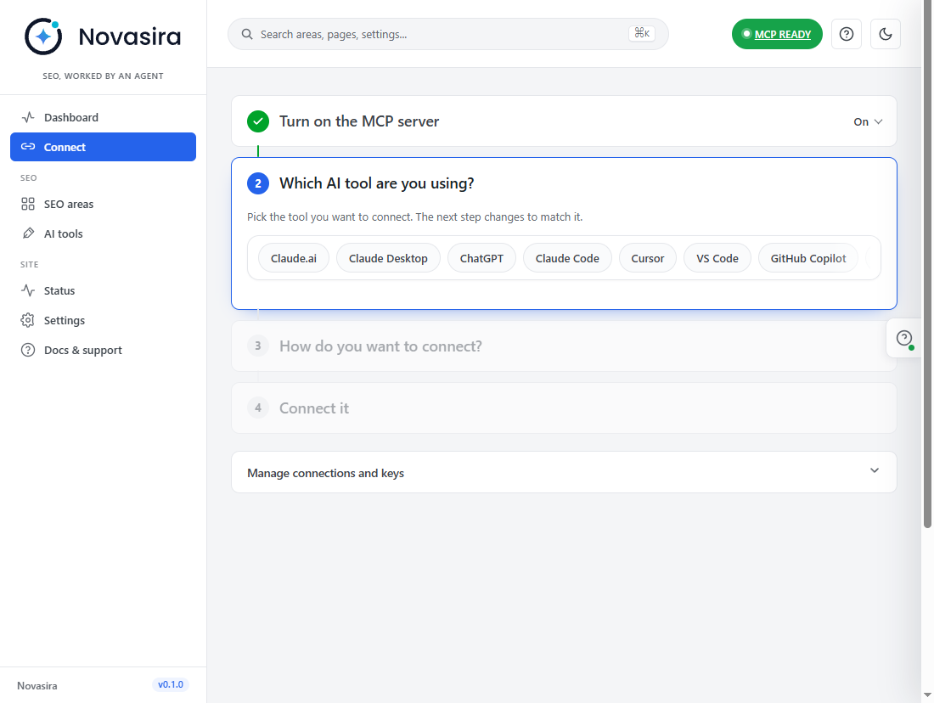Click the Status activity icon

(28, 290)
